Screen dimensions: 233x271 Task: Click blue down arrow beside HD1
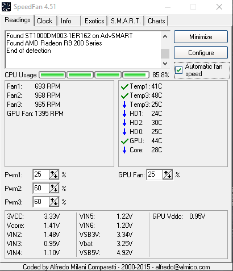coord(124,114)
